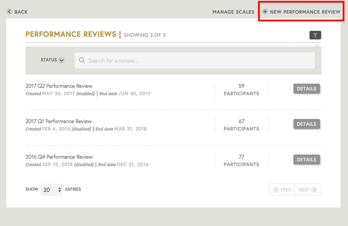Click the search magnifying glass icon
This screenshot has width=348, height=226.
pyautogui.click(x=82, y=60)
